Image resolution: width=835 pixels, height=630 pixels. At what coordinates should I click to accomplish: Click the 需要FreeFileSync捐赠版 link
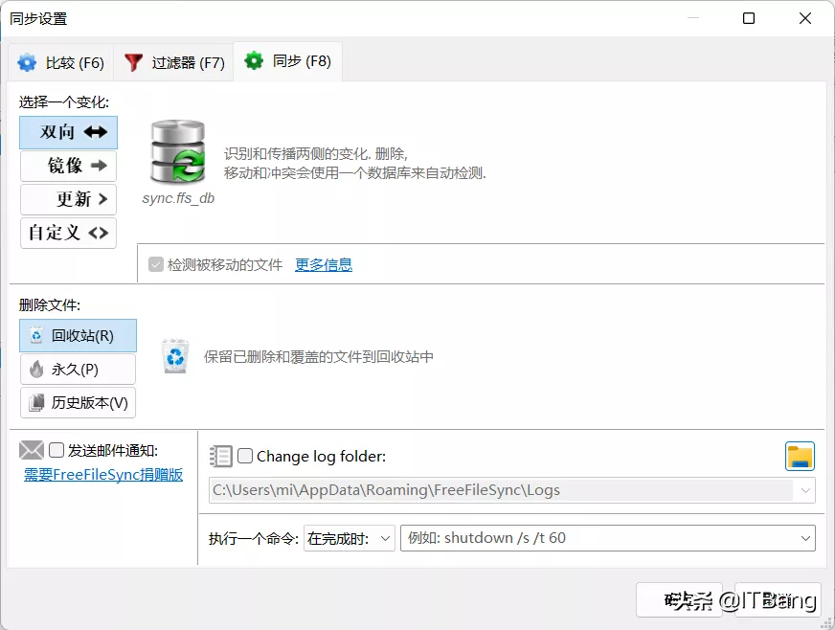[x=103, y=475]
